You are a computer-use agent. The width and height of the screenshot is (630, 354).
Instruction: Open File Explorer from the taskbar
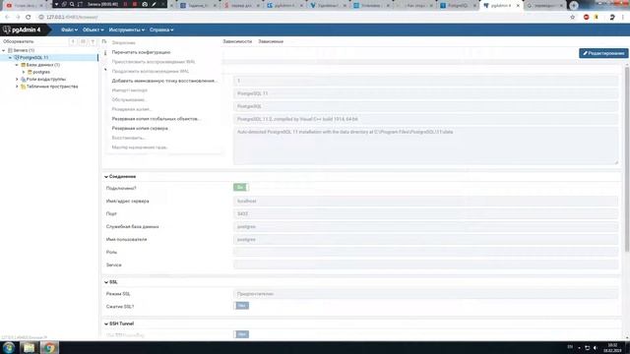tap(29, 347)
